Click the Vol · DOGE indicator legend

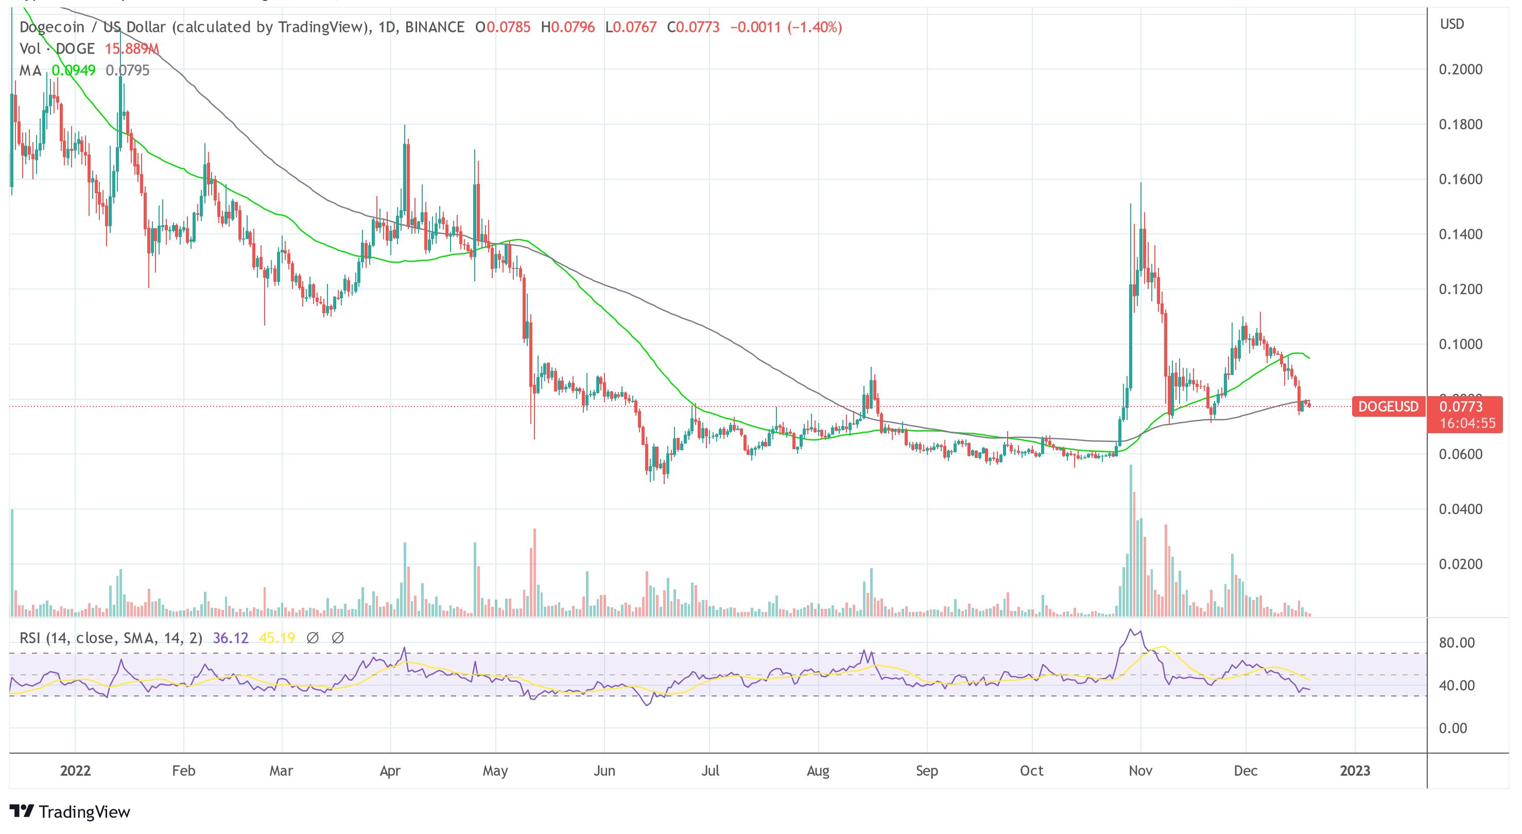(57, 48)
